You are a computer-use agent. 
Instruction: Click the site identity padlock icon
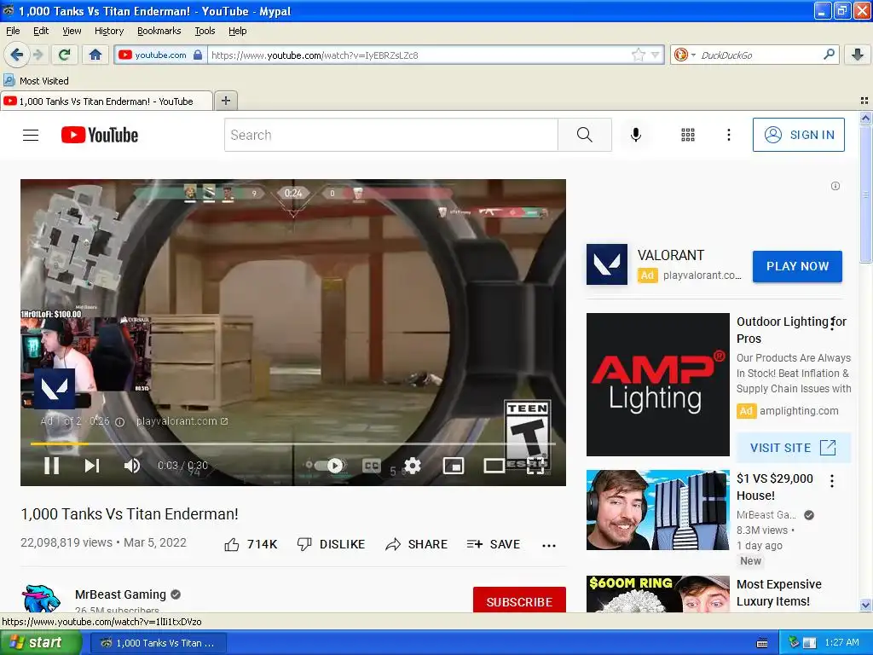(x=198, y=55)
